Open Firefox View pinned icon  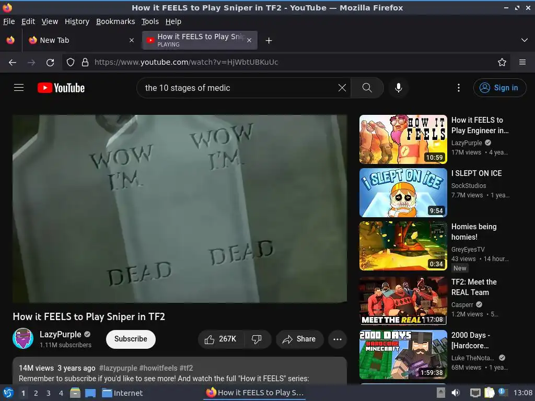[x=10, y=40]
